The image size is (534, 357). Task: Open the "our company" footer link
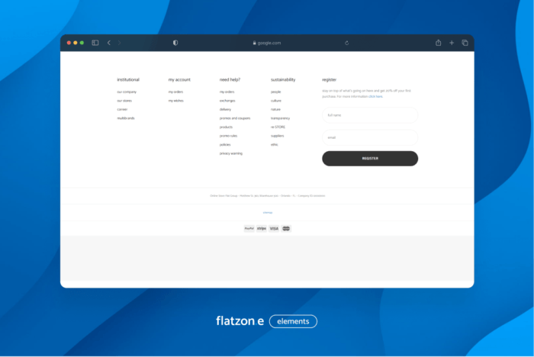[127, 92]
